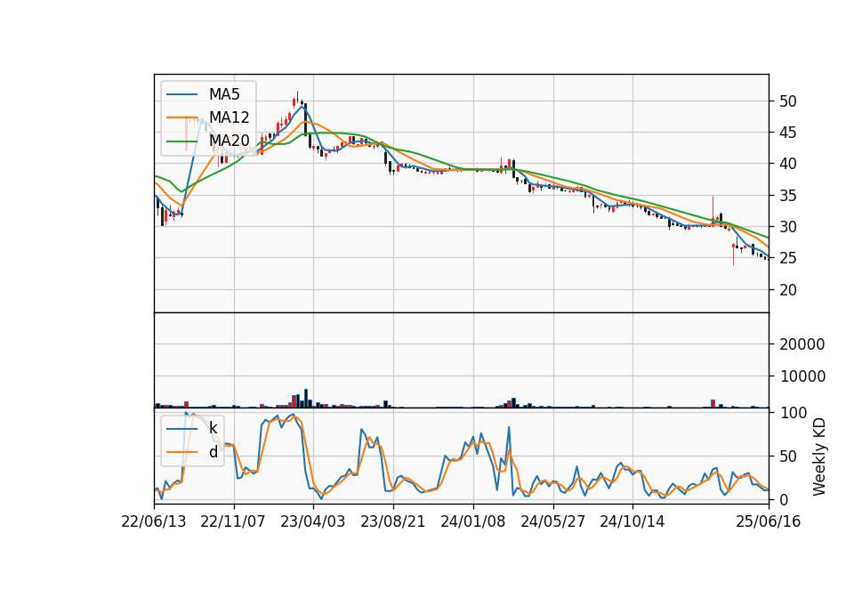
Task: Click the highest candlestick near price 50
Action: (x=297, y=98)
